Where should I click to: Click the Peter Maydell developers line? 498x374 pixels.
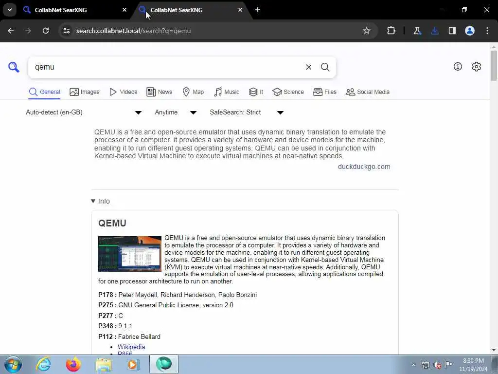[178, 295]
